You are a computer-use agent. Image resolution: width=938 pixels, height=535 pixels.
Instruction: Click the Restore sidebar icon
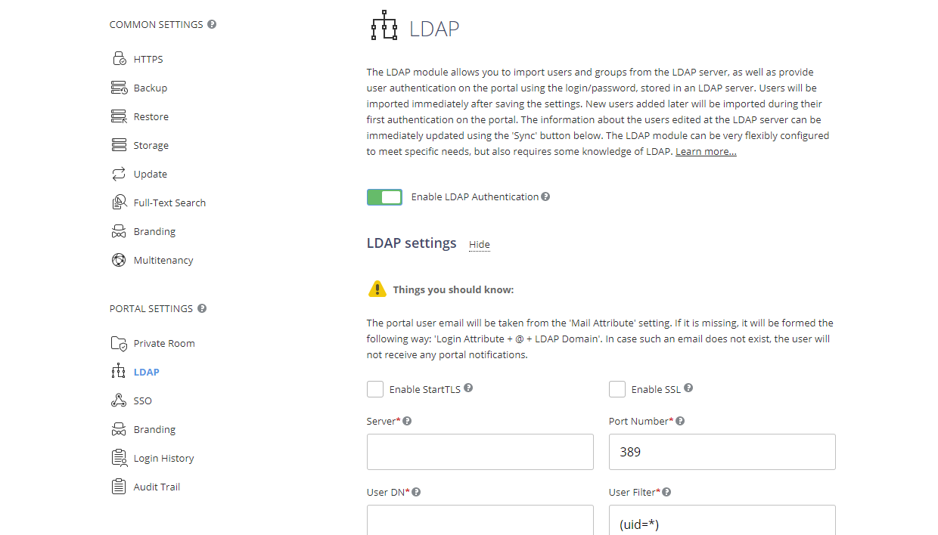pos(119,116)
